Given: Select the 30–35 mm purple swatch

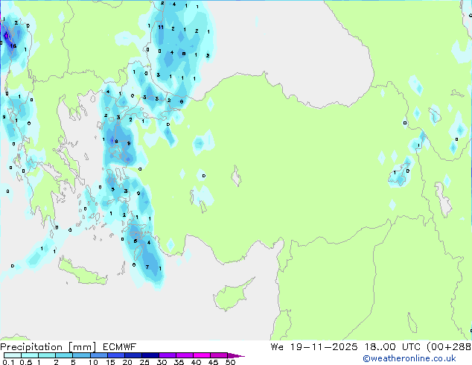Looking at the screenshot, I should (168, 355).
